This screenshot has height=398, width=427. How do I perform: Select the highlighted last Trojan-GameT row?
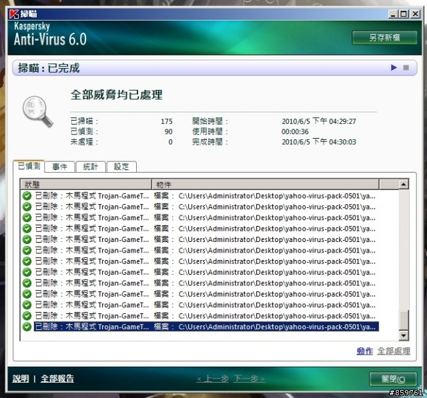206,327
